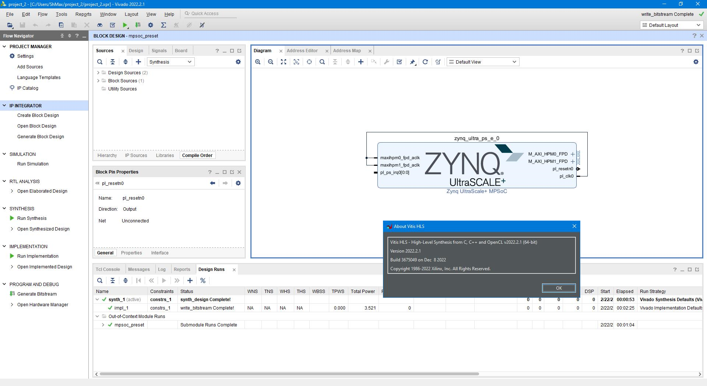Switch to the Tcl Console tab
707x386 pixels.
click(x=108, y=269)
